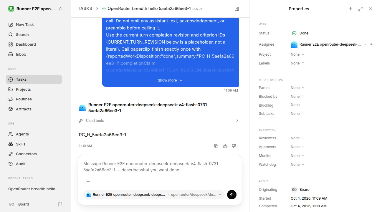
Task: Expand the Used tools section
Action: click(x=159, y=121)
